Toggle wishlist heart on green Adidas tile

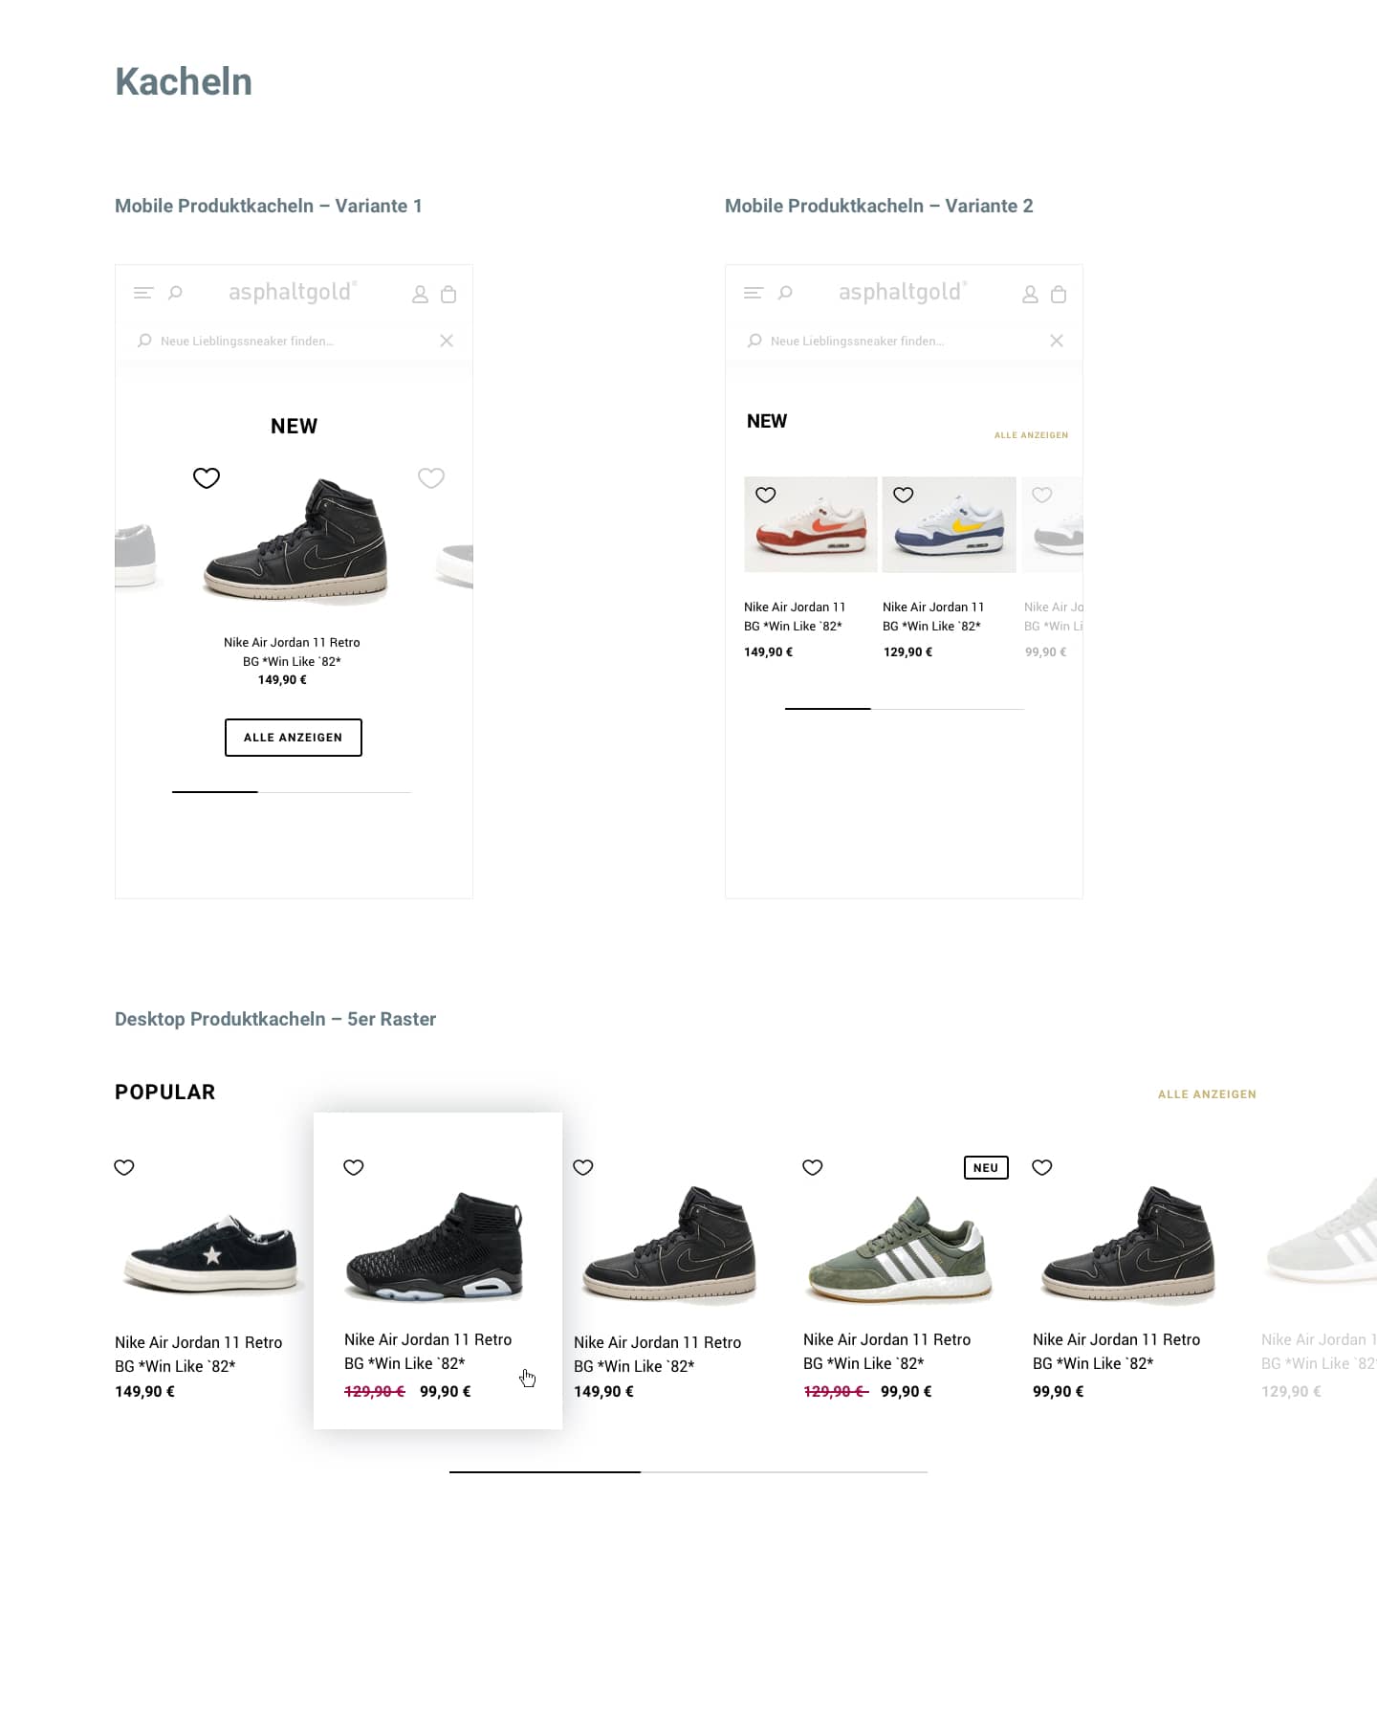[x=813, y=1167]
